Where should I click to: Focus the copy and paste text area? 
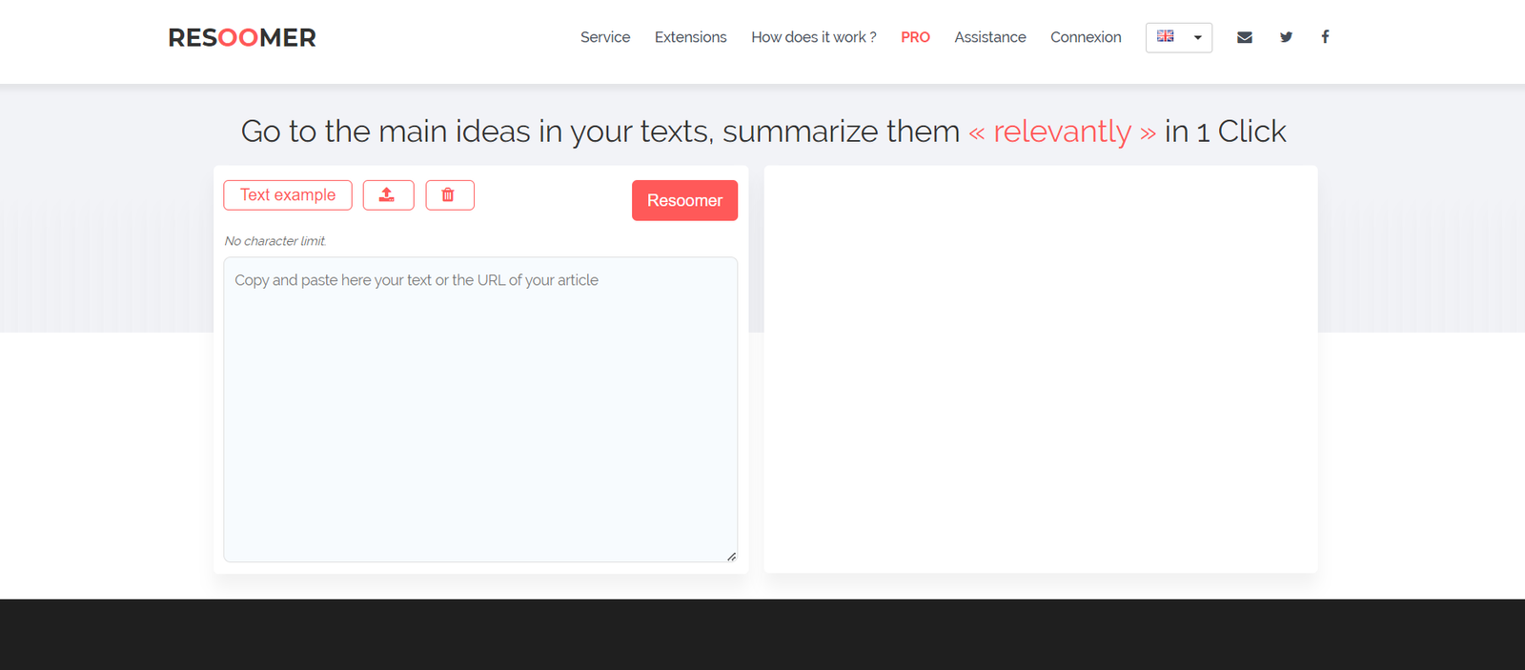480,410
